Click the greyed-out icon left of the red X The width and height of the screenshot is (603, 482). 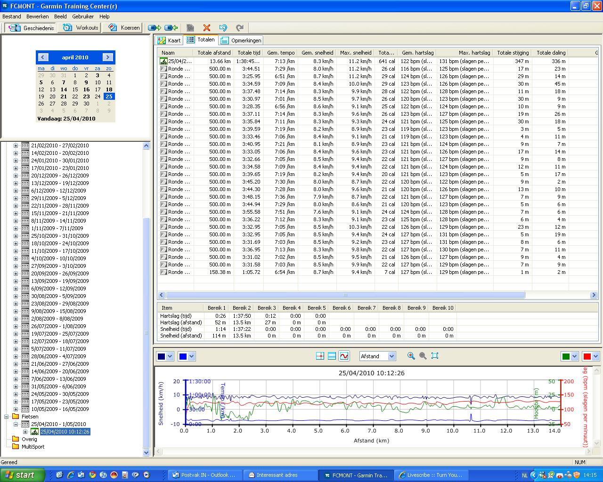[x=190, y=28]
